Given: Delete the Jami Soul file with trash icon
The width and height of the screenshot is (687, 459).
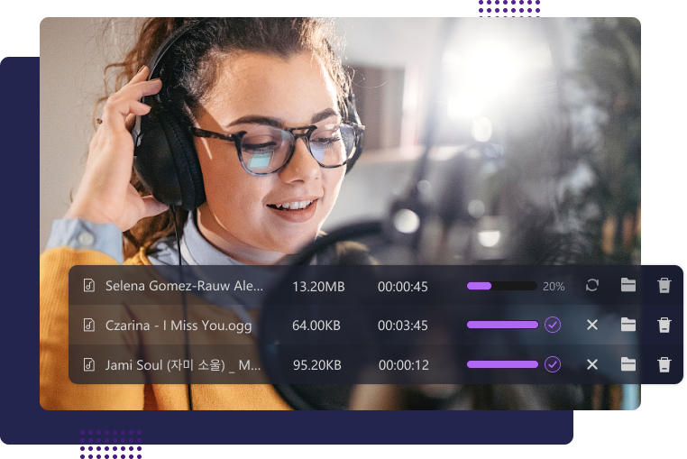Looking at the screenshot, I should 664,364.
